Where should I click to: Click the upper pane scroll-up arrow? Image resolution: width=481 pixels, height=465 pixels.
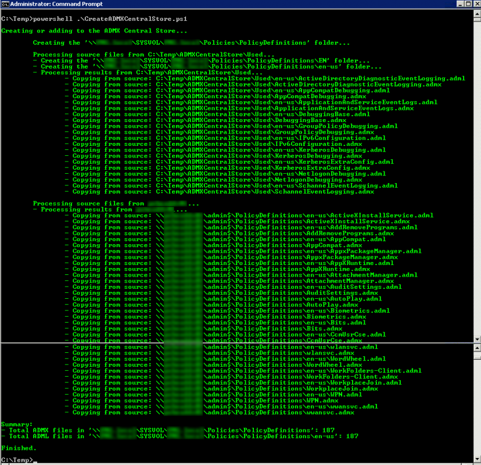477,13
